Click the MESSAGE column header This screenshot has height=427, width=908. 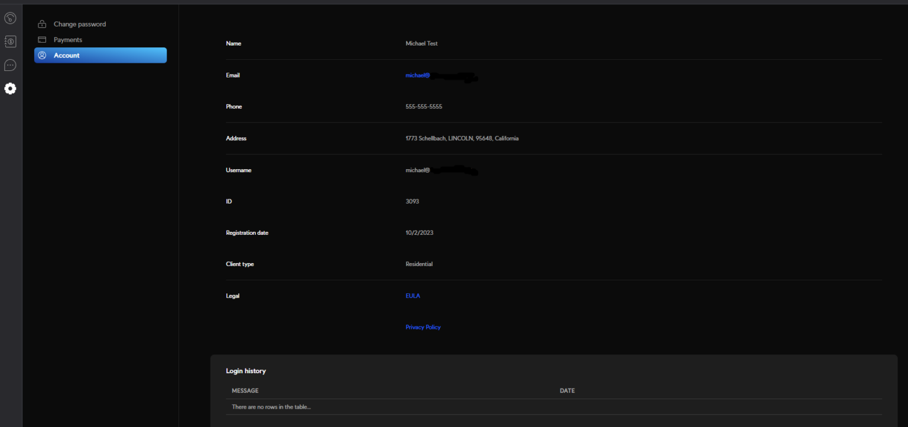point(245,390)
